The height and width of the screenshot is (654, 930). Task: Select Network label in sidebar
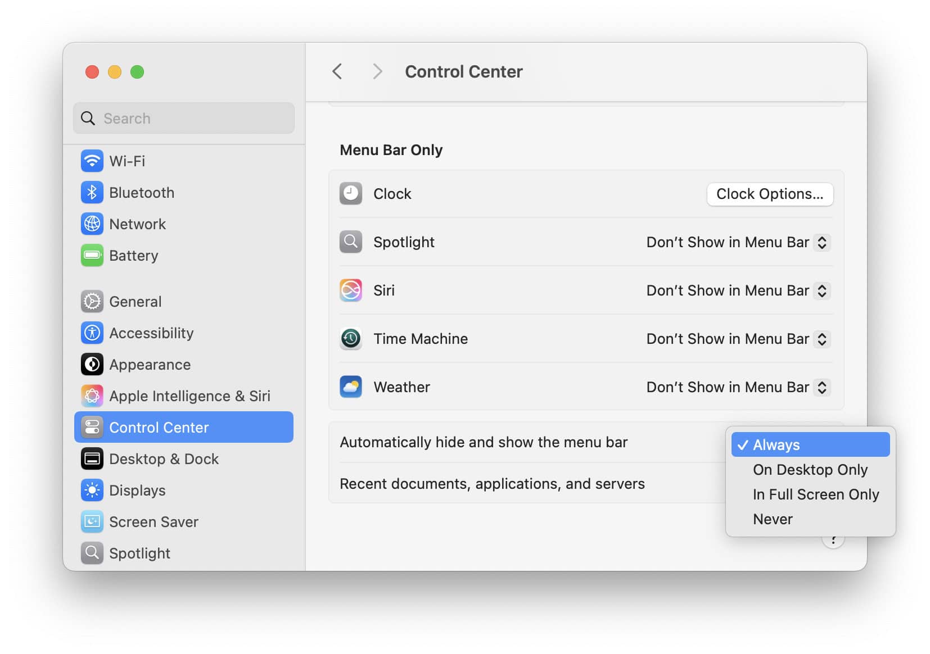pyautogui.click(x=137, y=224)
